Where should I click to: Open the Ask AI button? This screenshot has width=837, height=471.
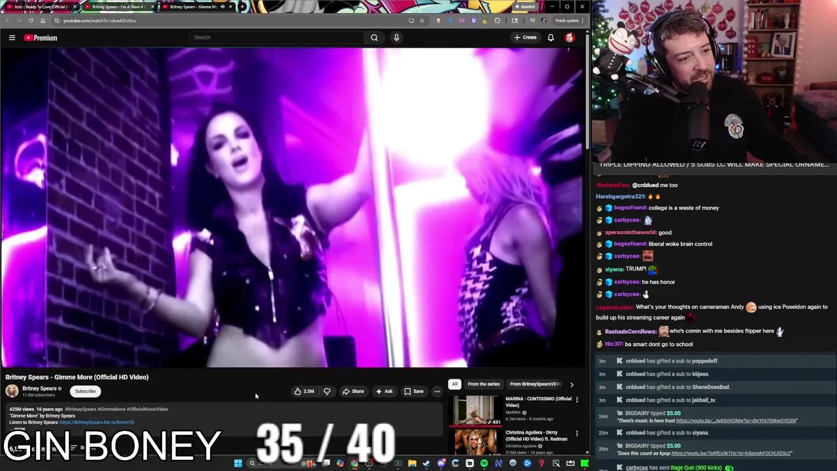click(x=384, y=391)
